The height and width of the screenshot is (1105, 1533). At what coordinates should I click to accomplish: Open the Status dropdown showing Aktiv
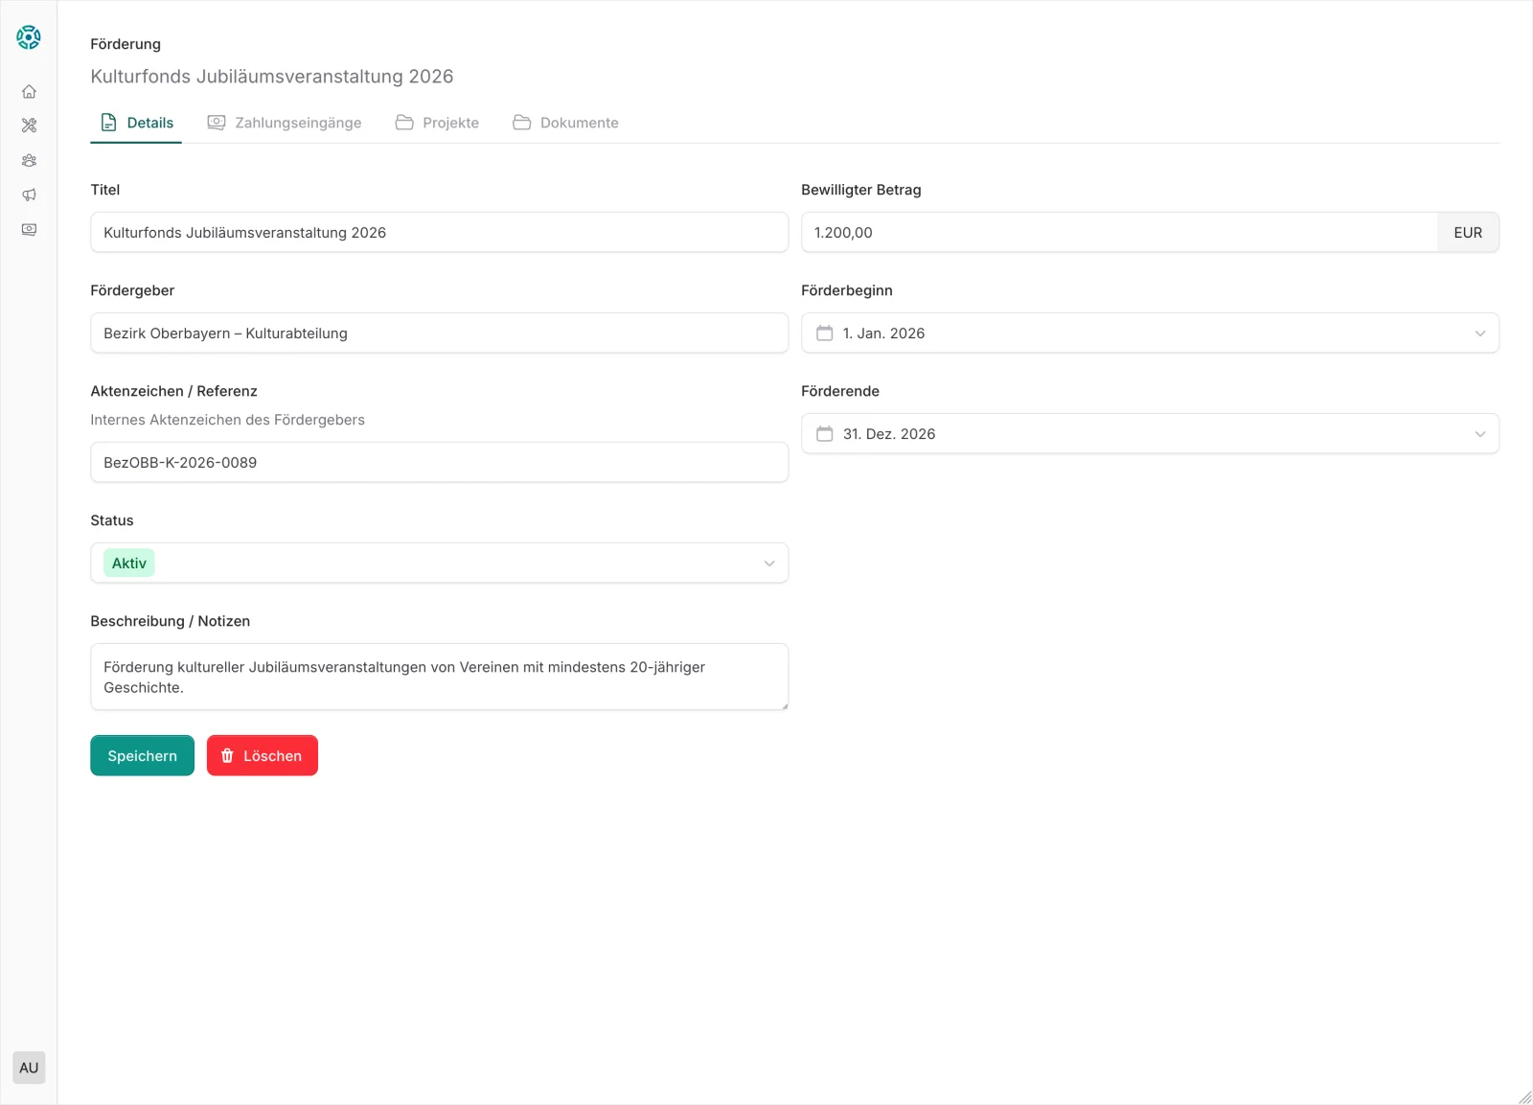click(x=767, y=563)
